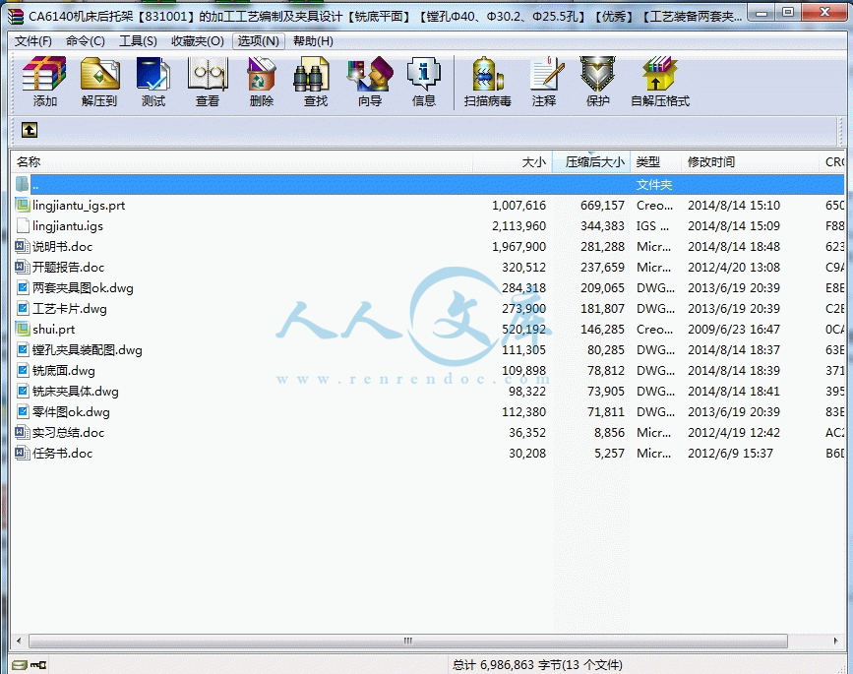The width and height of the screenshot is (853, 674).
Task: Select the 两套夹具图ok.dwg file icon
Action: pos(23,287)
